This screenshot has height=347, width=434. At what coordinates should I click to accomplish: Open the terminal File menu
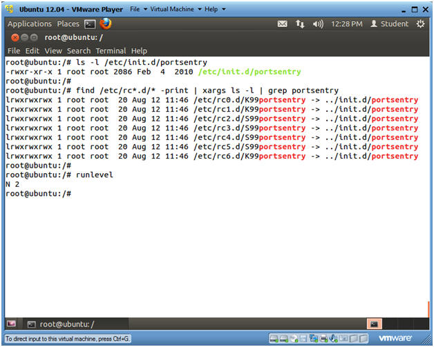click(x=14, y=51)
